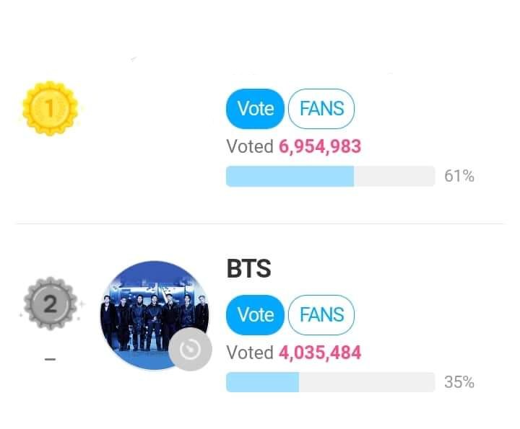
Task: Click the gold first place medal icon
Action: click(50, 108)
